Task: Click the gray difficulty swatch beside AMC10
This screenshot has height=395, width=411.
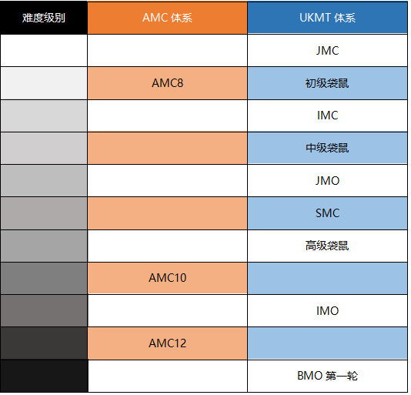Action: (x=44, y=278)
